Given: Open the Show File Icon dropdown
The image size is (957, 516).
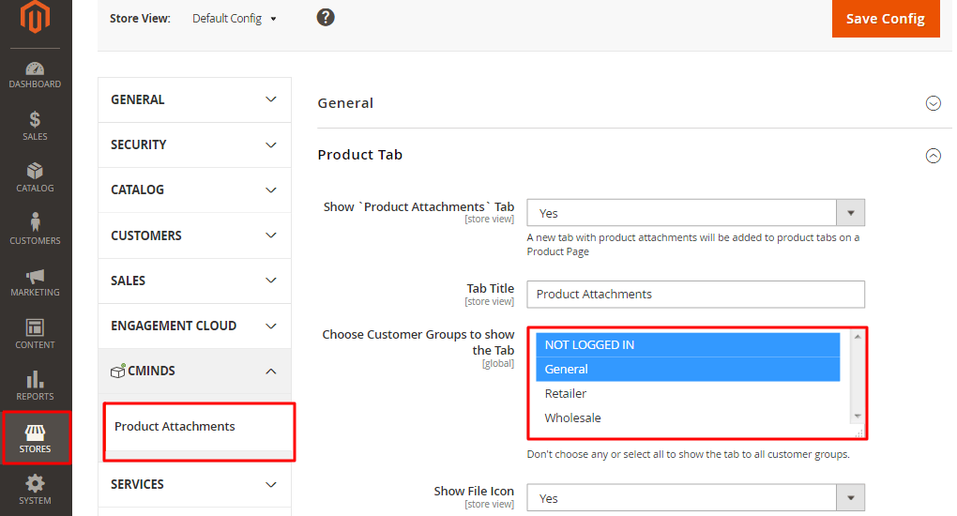Looking at the screenshot, I should click(x=695, y=498).
